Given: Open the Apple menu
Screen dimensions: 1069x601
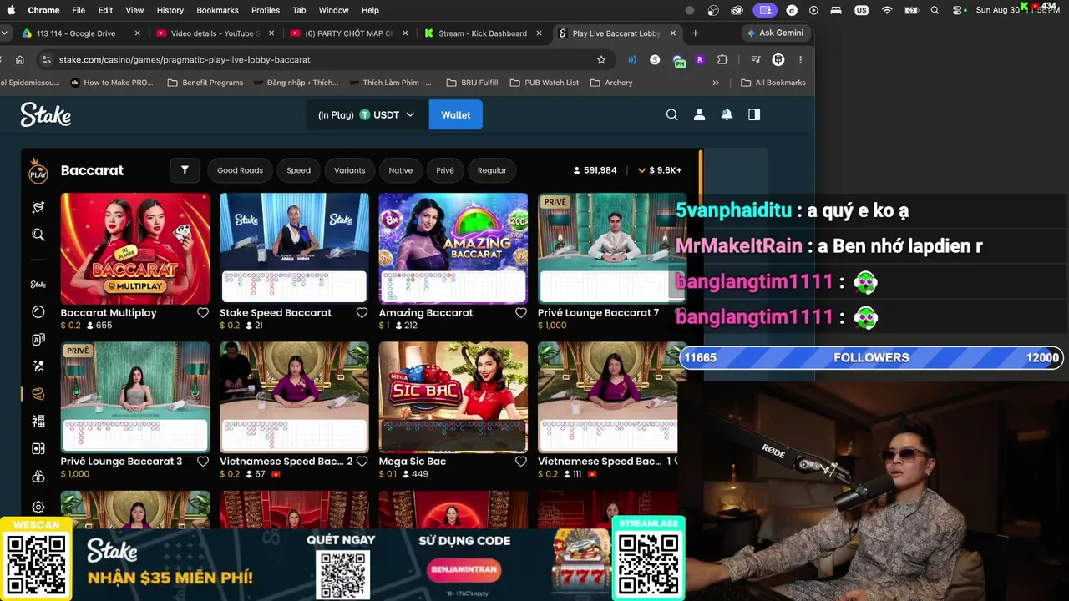Looking at the screenshot, I should coord(10,10).
